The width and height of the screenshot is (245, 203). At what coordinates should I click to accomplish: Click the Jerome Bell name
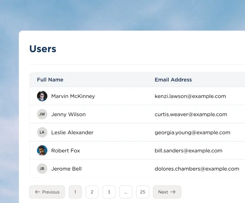(66, 169)
